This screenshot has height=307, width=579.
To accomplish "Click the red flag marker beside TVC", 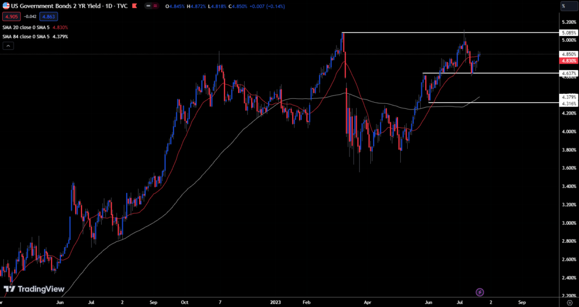I will click(x=135, y=7).
